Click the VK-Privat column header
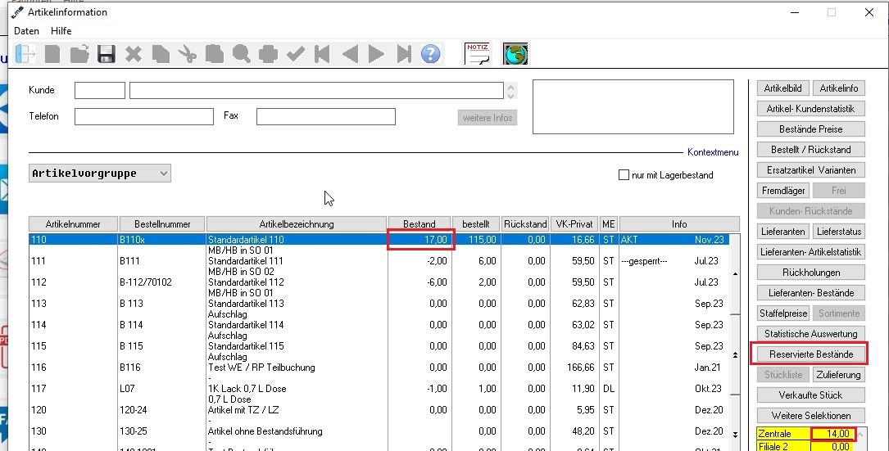 [574, 224]
